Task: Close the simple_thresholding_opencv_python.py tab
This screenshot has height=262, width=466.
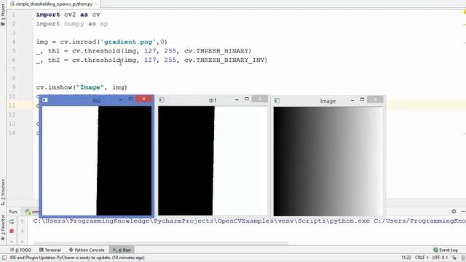Action: click(x=96, y=4)
